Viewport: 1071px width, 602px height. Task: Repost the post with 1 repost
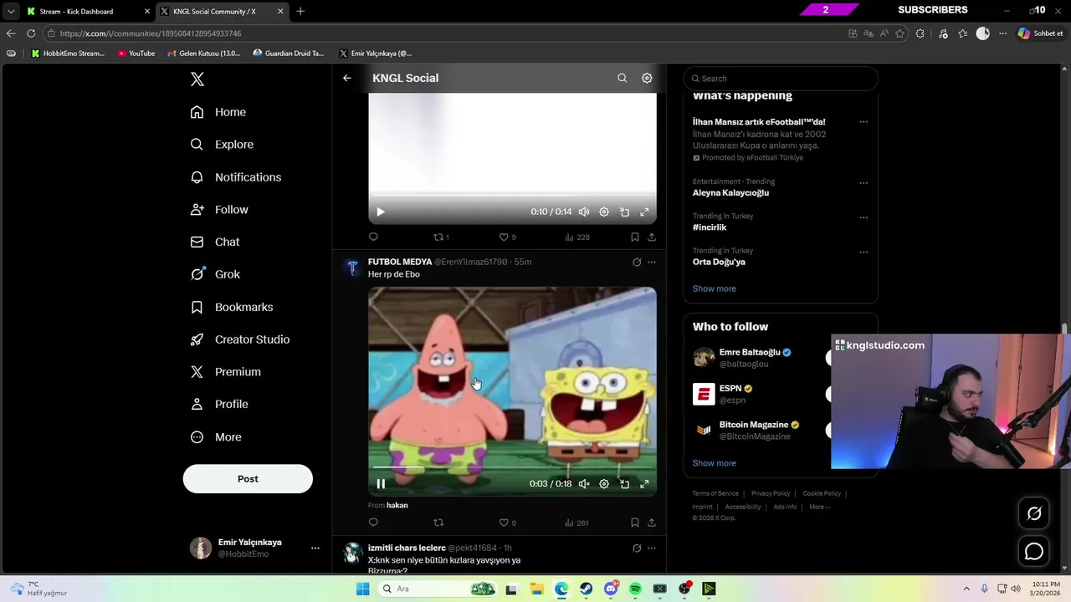pyautogui.click(x=441, y=237)
